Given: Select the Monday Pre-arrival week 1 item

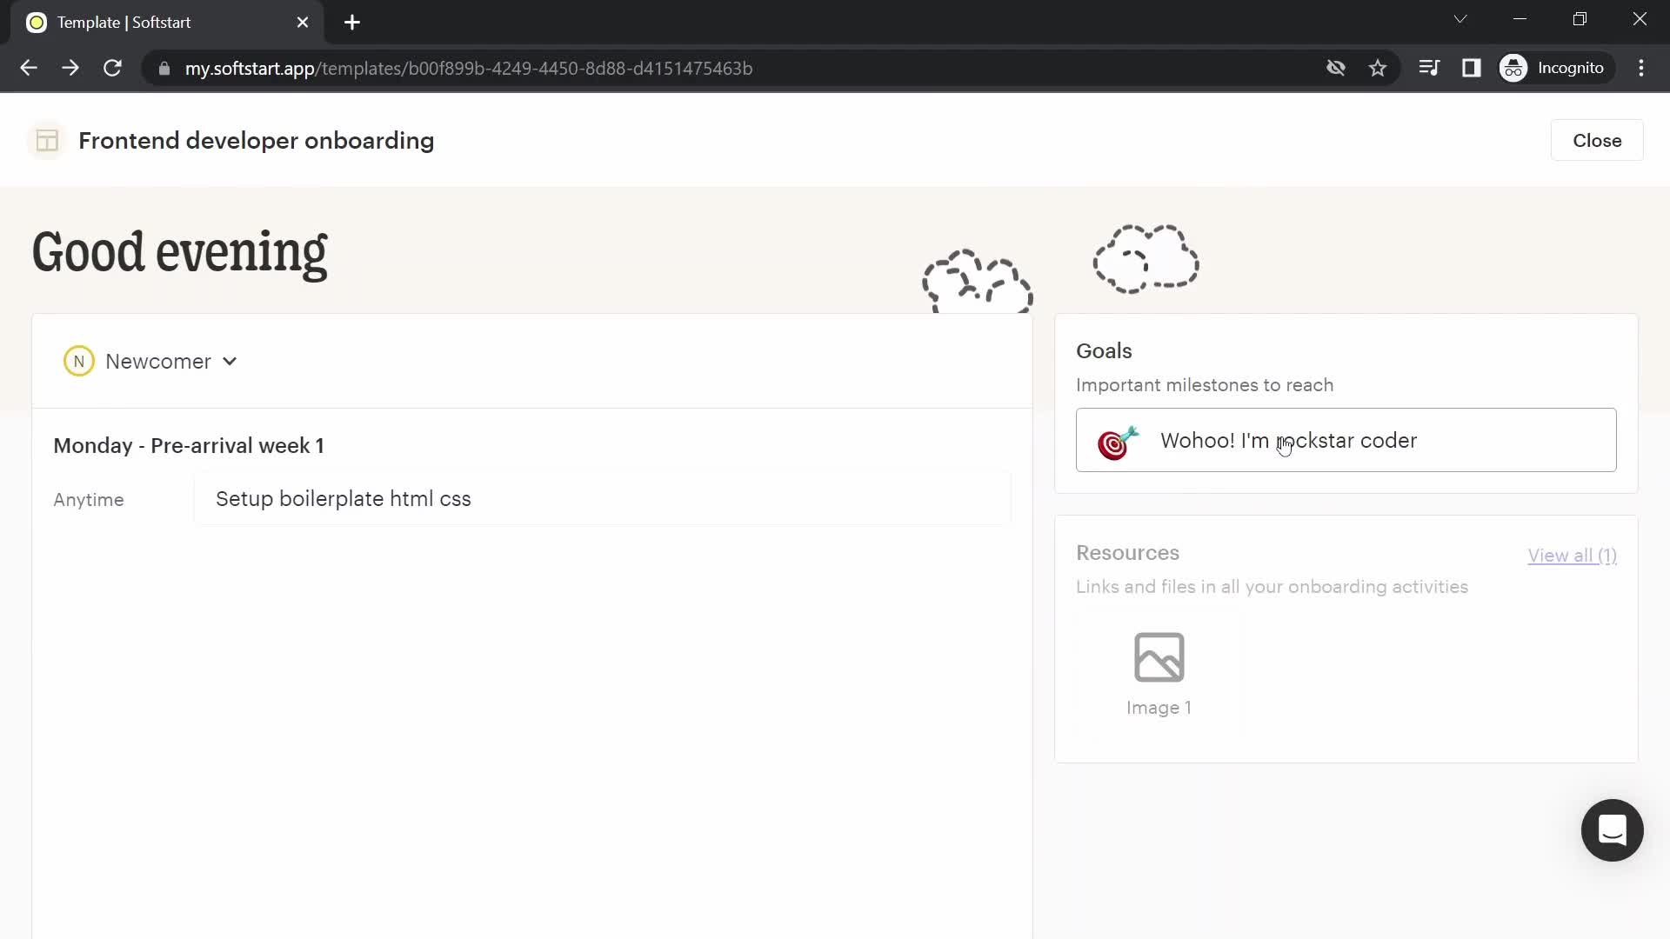Looking at the screenshot, I should 190,445.
